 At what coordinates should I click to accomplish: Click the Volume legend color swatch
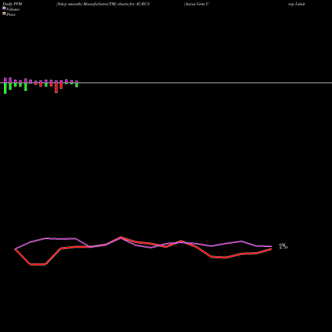coord(4,8)
